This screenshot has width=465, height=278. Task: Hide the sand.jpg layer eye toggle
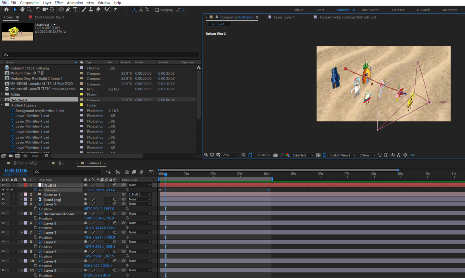pyautogui.click(x=3, y=199)
